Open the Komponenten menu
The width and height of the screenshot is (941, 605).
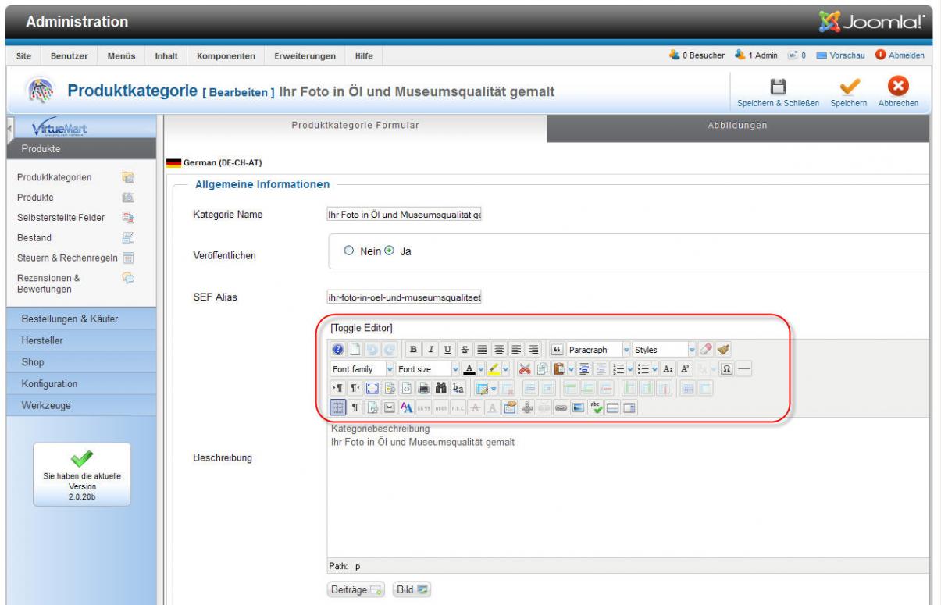(224, 56)
